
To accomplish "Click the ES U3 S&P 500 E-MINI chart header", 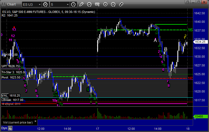I will coord(49,12).
